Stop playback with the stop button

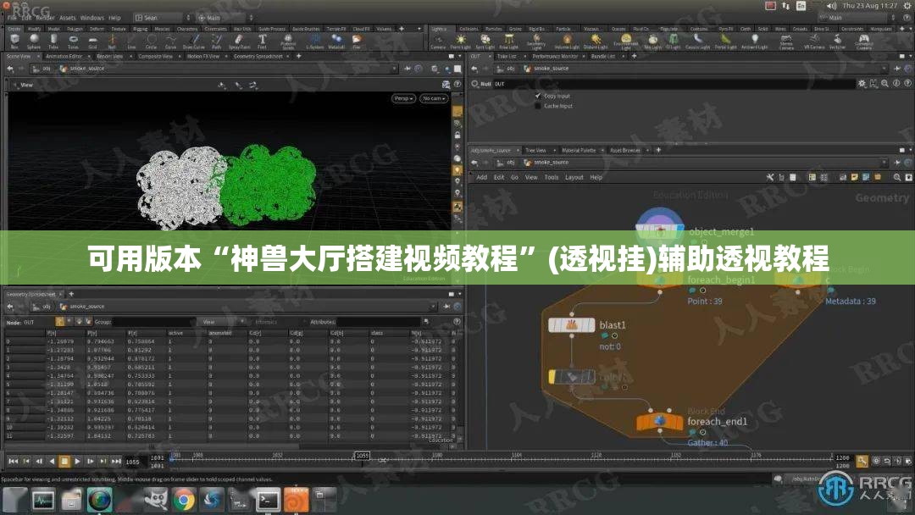pyautogui.click(x=64, y=462)
